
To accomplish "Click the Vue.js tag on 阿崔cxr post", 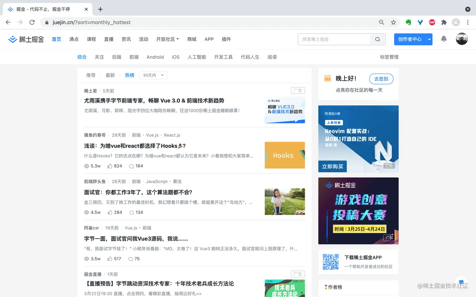I will [131, 228].
